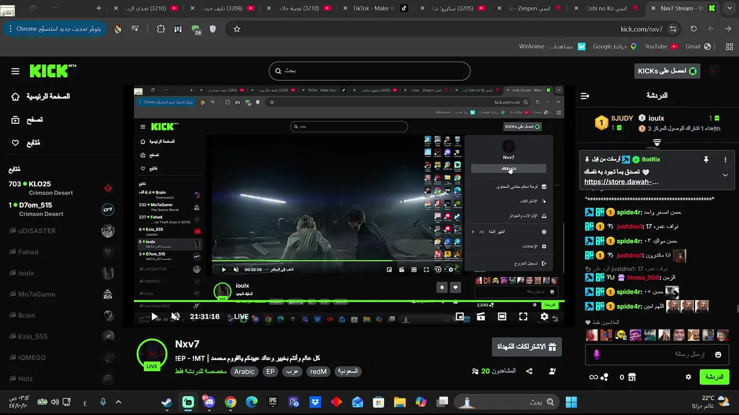Select the عرب tag

(x=293, y=372)
